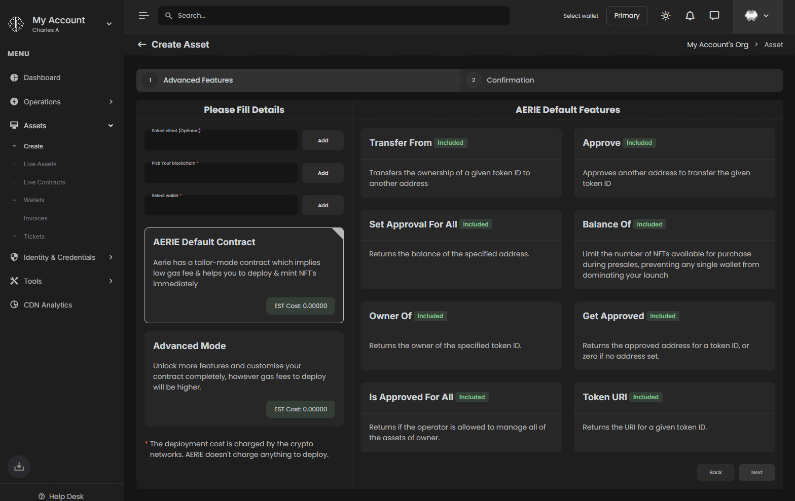Click the Select wallet label in header
The height and width of the screenshot is (501, 795).
581,16
